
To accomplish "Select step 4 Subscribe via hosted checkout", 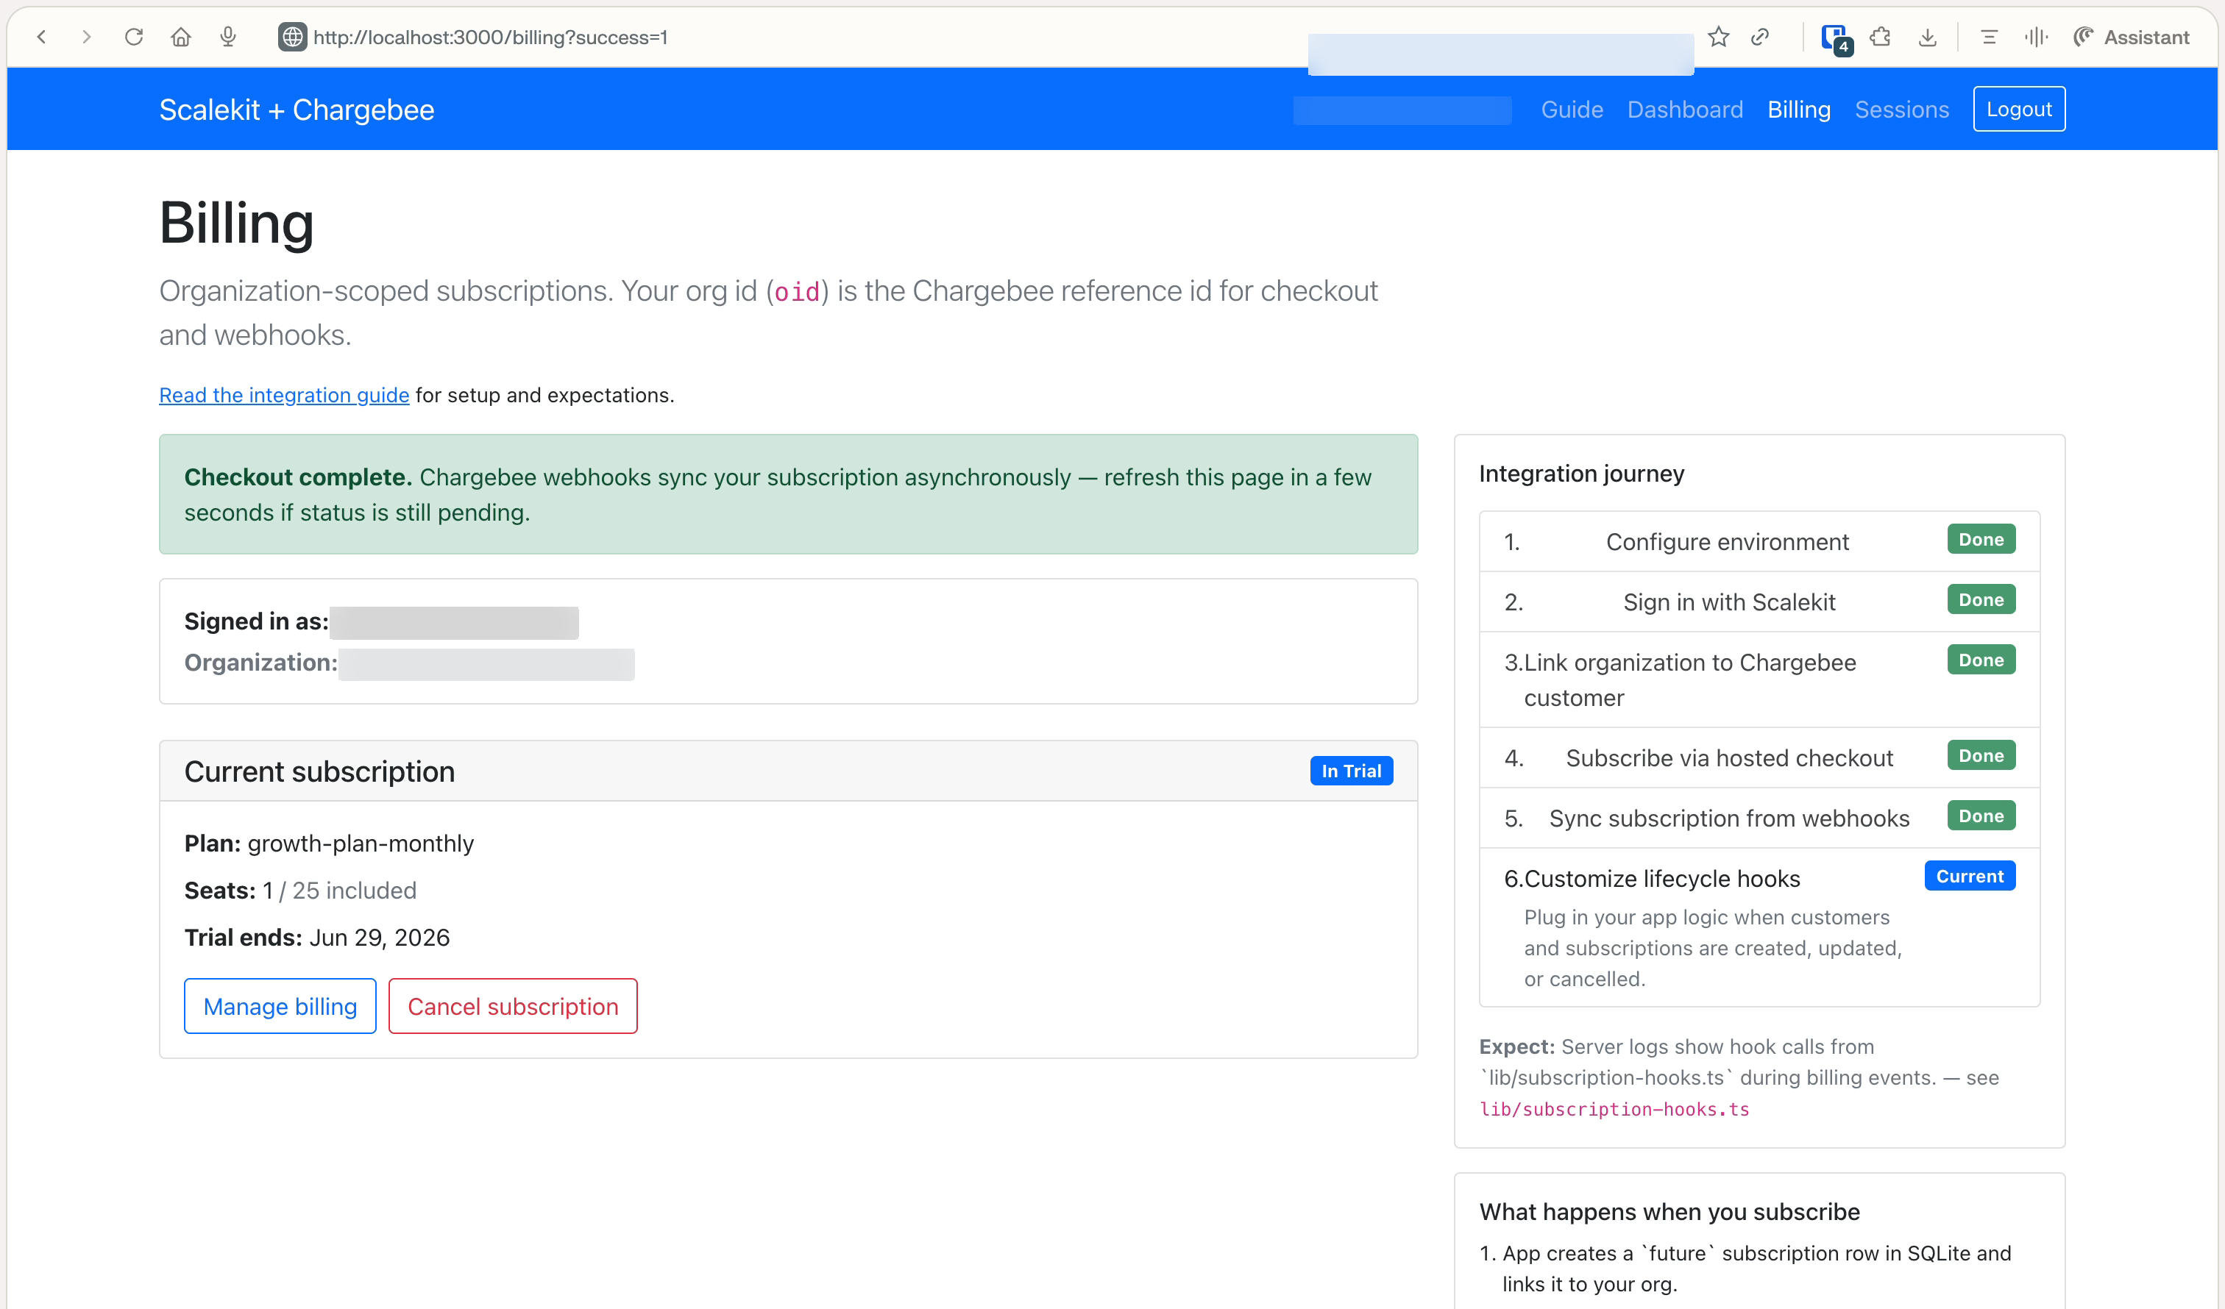I will click(x=1759, y=757).
